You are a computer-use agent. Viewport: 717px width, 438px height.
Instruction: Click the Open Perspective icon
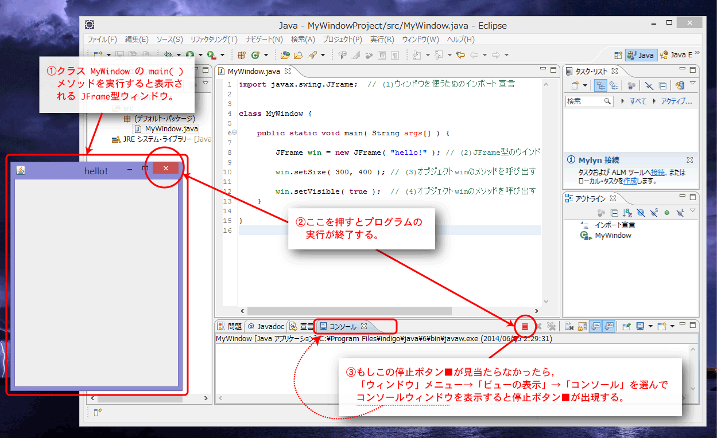click(x=618, y=55)
